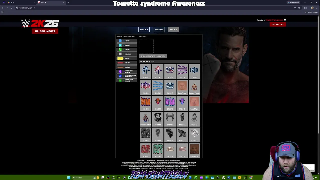Open the black wolf head tattoo thumbnail
Viewport: 320px width, 180px height.
click(182, 135)
